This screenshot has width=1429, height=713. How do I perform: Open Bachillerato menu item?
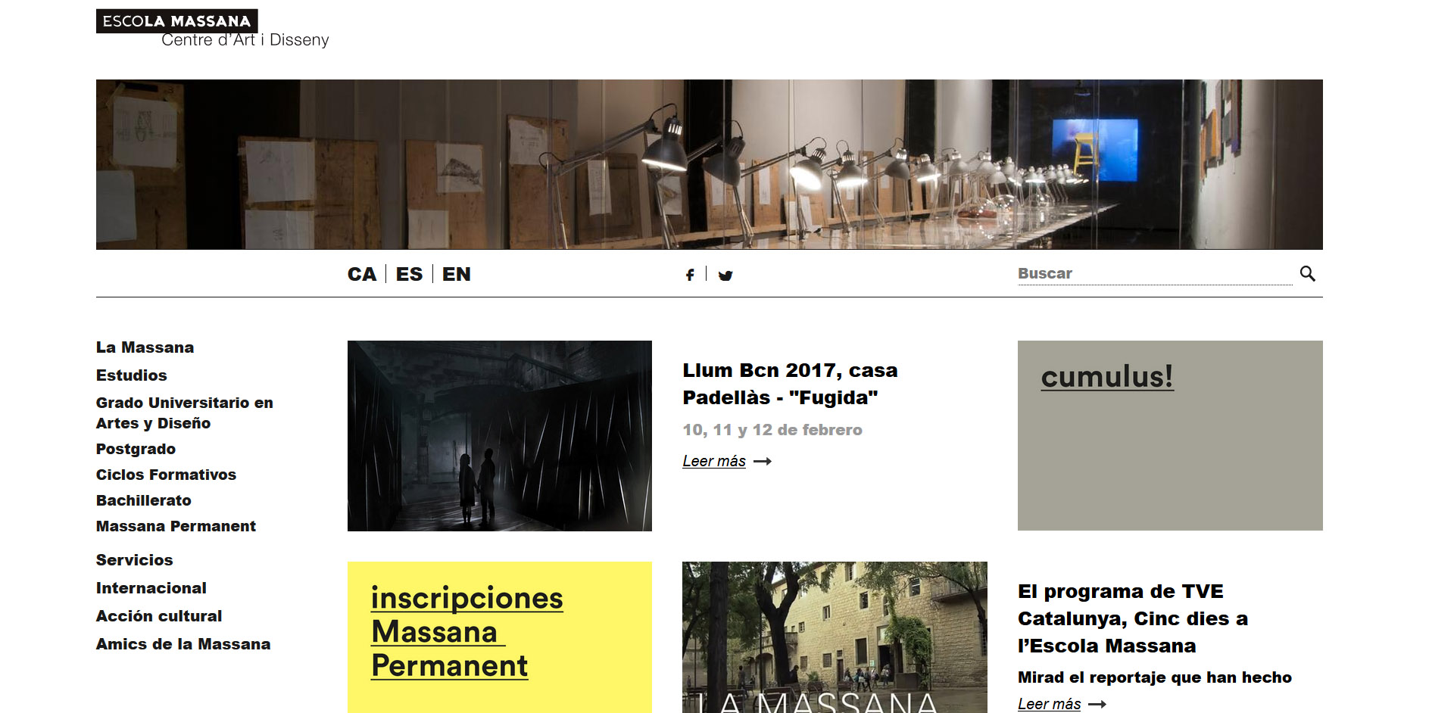pyautogui.click(x=144, y=500)
